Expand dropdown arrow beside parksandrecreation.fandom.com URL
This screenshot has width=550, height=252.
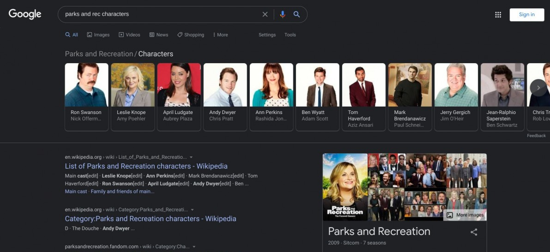click(x=194, y=247)
